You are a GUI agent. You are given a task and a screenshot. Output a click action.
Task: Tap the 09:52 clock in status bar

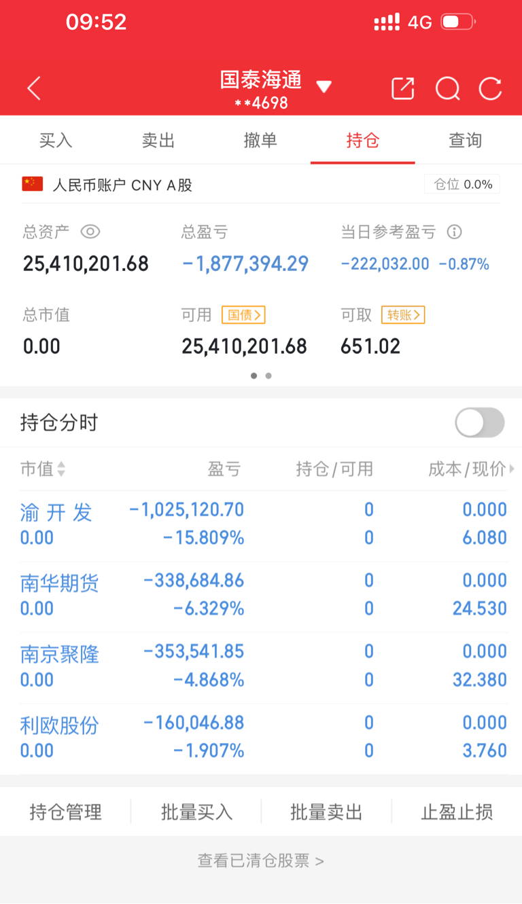97,22
